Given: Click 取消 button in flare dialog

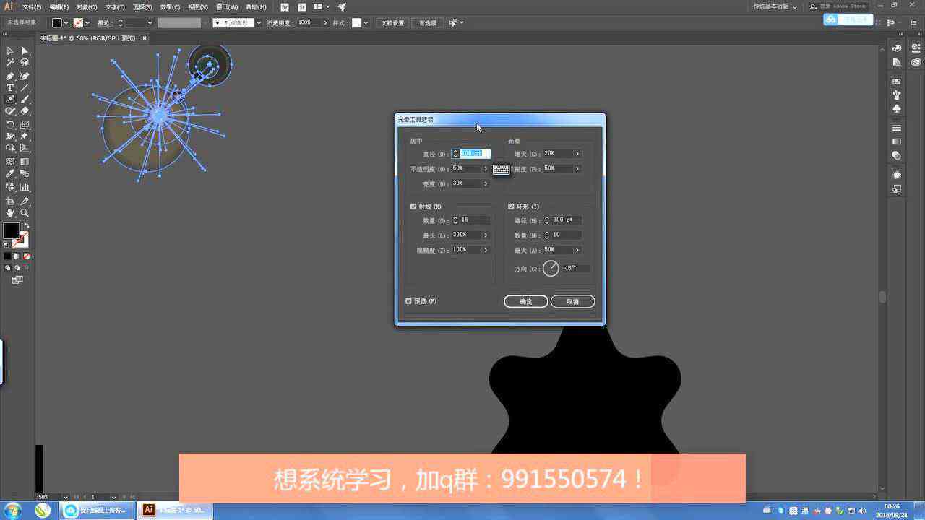Looking at the screenshot, I should pyautogui.click(x=572, y=301).
